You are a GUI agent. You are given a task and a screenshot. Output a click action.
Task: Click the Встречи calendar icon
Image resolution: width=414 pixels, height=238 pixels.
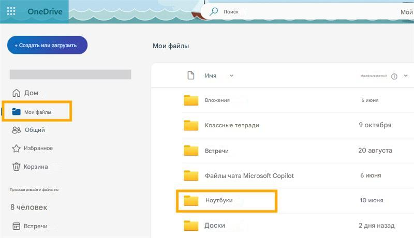(x=17, y=226)
